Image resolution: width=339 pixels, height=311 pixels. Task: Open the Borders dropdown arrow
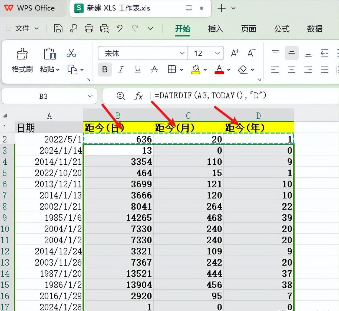[181, 70]
